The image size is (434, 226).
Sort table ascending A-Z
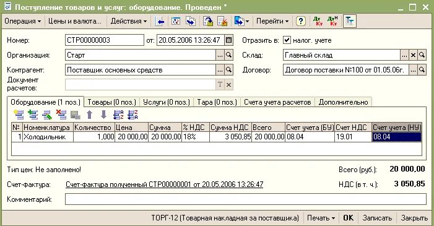click(x=118, y=115)
